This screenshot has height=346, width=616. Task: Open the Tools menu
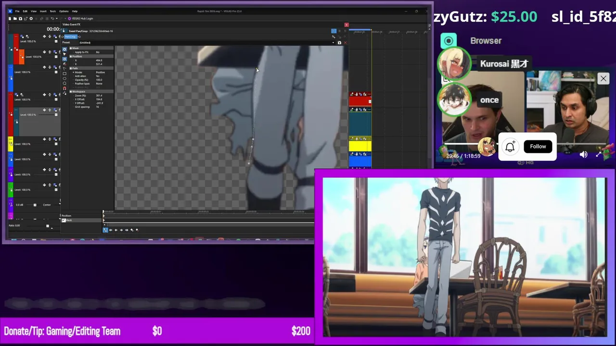(53, 11)
